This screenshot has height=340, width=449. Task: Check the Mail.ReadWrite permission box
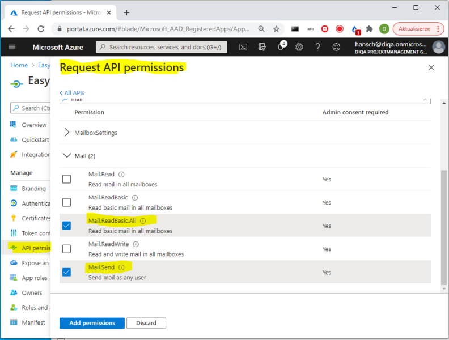tap(67, 249)
